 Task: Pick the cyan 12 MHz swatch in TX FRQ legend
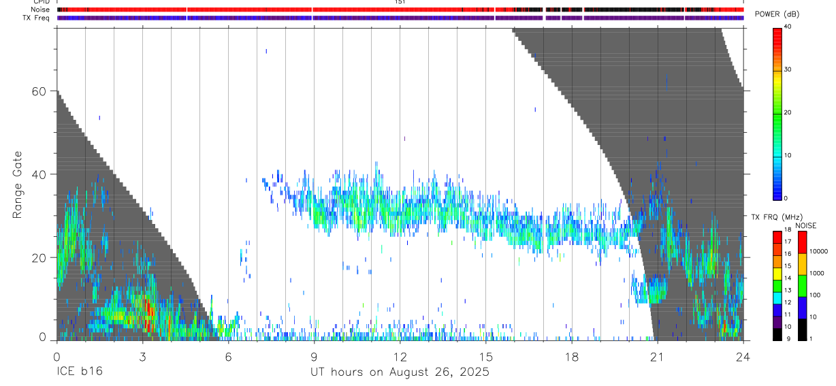coord(777,298)
